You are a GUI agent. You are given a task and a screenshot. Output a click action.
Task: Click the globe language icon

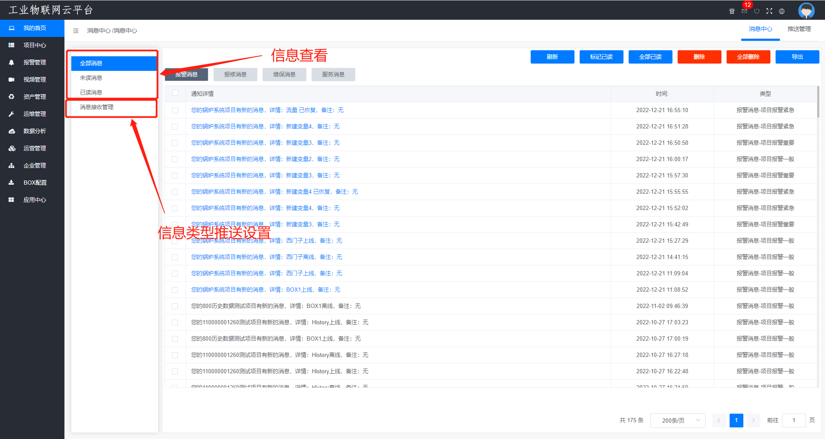point(782,11)
